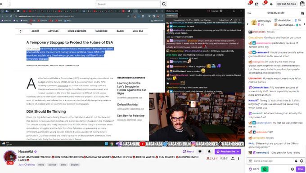The height and width of the screenshot is (173, 306).
Task: Click the Twitch search input field
Action: tap(128, 4)
